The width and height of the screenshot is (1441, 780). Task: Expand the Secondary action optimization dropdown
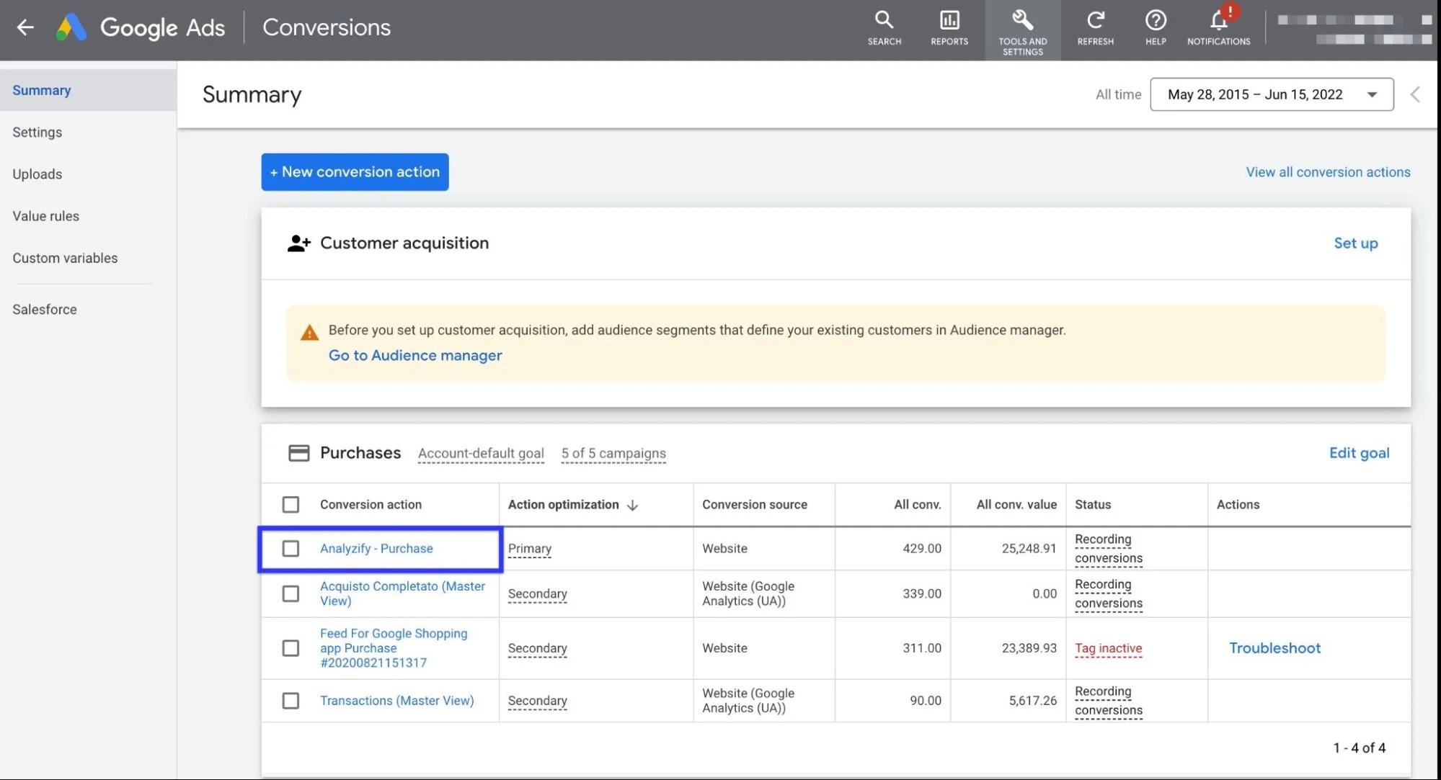click(x=537, y=593)
